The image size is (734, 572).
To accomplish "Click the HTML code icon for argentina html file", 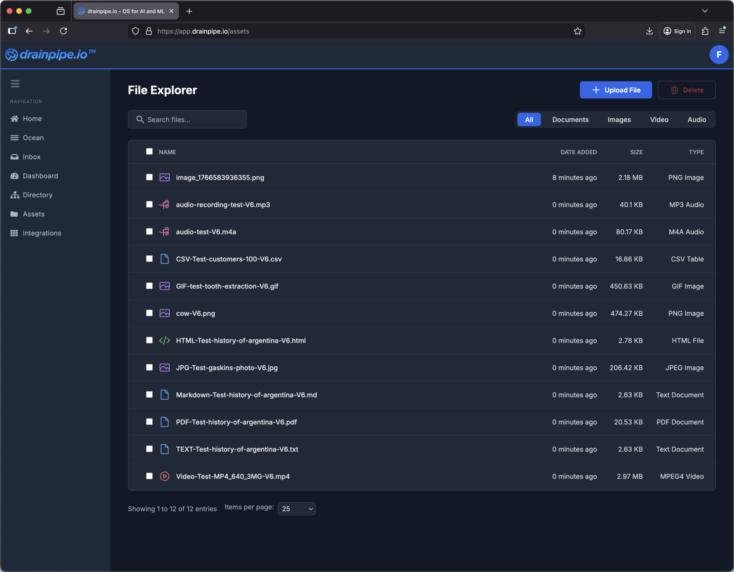I will (x=164, y=340).
